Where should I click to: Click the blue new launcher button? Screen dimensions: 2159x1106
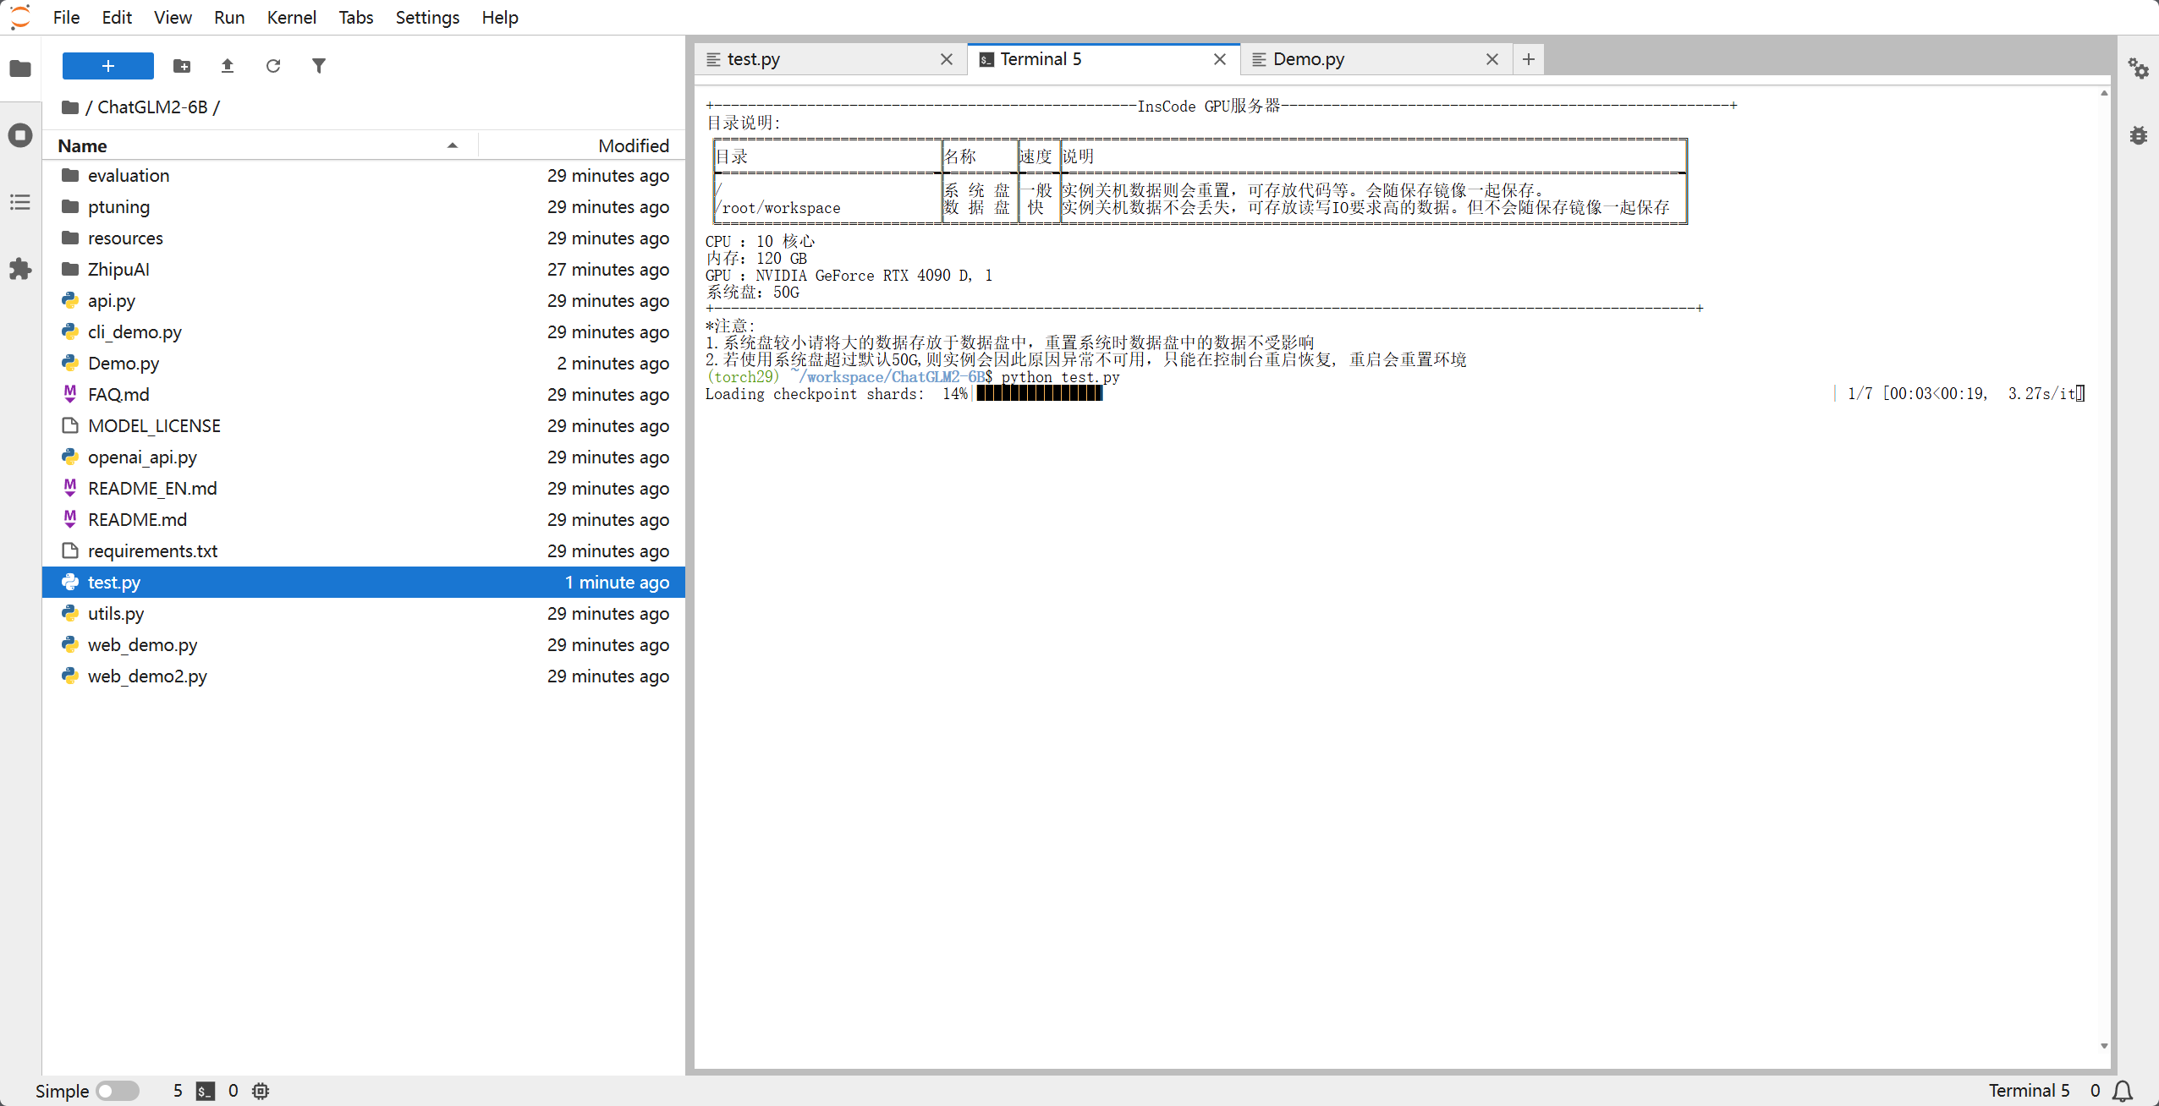pyautogui.click(x=108, y=66)
